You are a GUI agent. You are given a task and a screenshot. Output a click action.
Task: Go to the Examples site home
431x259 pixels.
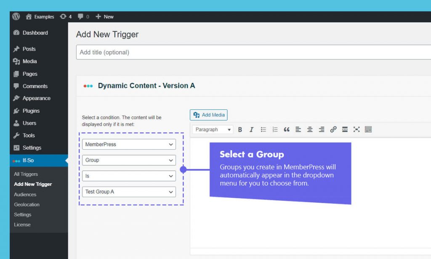40,17
